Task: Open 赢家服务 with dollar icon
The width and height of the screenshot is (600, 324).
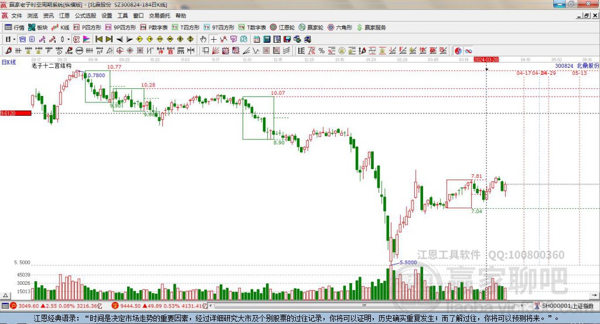Action: coord(371,27)
